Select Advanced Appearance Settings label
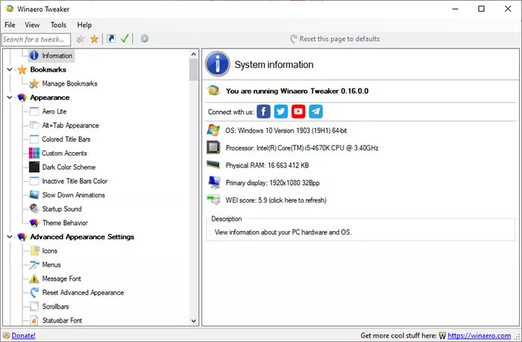 pos(82,237)
